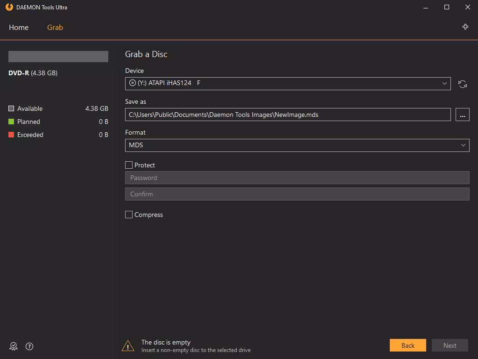Open the help question mark icon
478x359 pixels.
[x=29, y=346]
